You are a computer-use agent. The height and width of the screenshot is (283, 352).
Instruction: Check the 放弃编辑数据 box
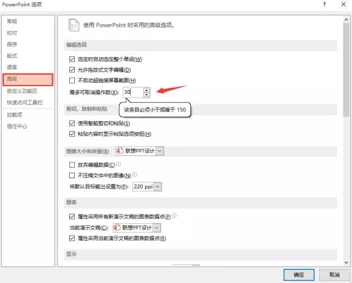[x=71, y=165]
